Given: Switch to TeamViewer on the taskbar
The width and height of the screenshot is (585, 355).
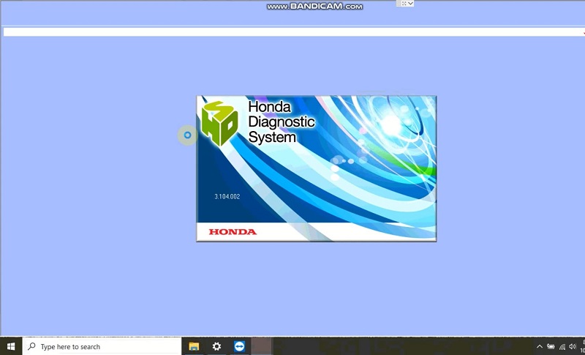Looking at the screenshot, I should 239,346.
